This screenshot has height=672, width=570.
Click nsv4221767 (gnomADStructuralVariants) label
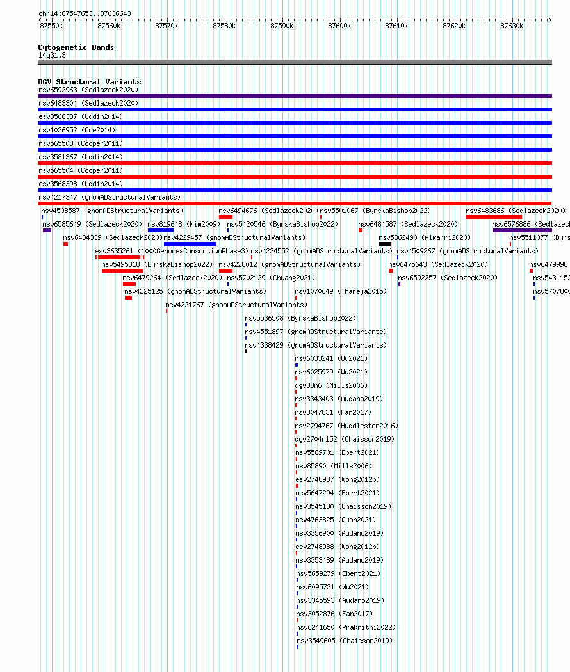(236, 305)
